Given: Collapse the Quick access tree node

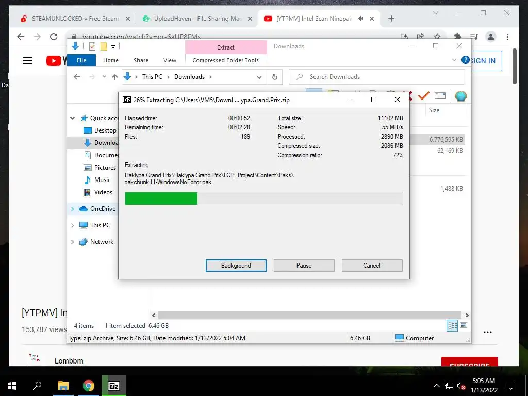Looking at the screenshot, I should coord(72,118).
